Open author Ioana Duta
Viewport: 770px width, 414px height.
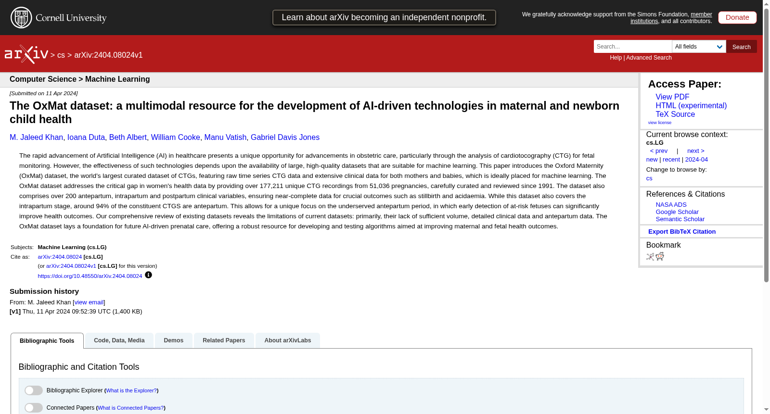[x=86, y=138]
